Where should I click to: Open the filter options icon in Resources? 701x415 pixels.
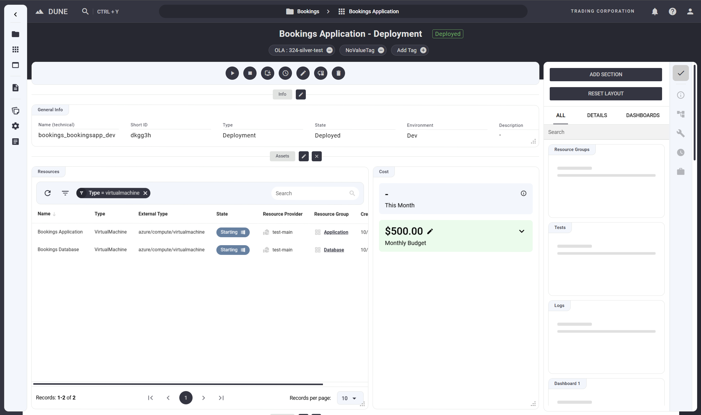[x=65, y=193]
